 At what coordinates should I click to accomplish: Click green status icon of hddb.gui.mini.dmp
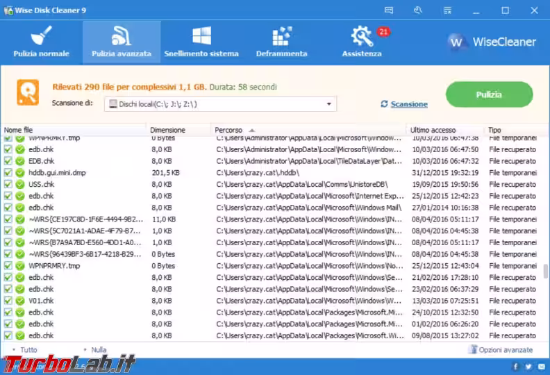(20, 173)
